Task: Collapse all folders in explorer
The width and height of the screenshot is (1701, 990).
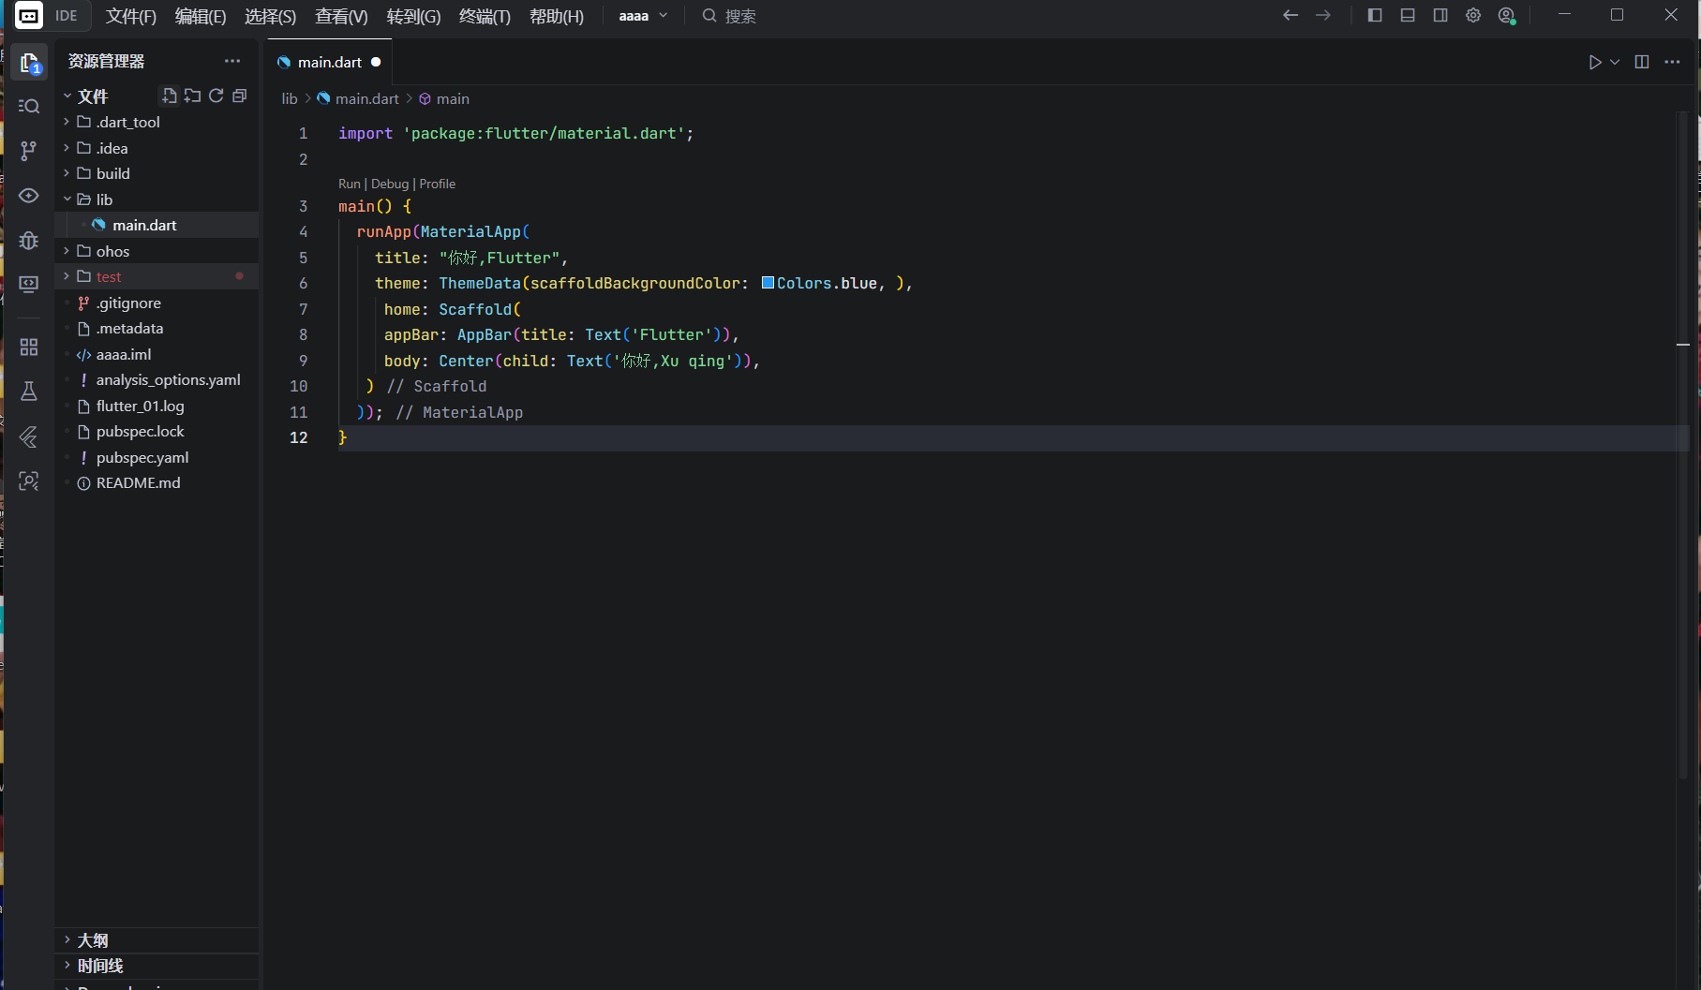Action: [240, 96]
